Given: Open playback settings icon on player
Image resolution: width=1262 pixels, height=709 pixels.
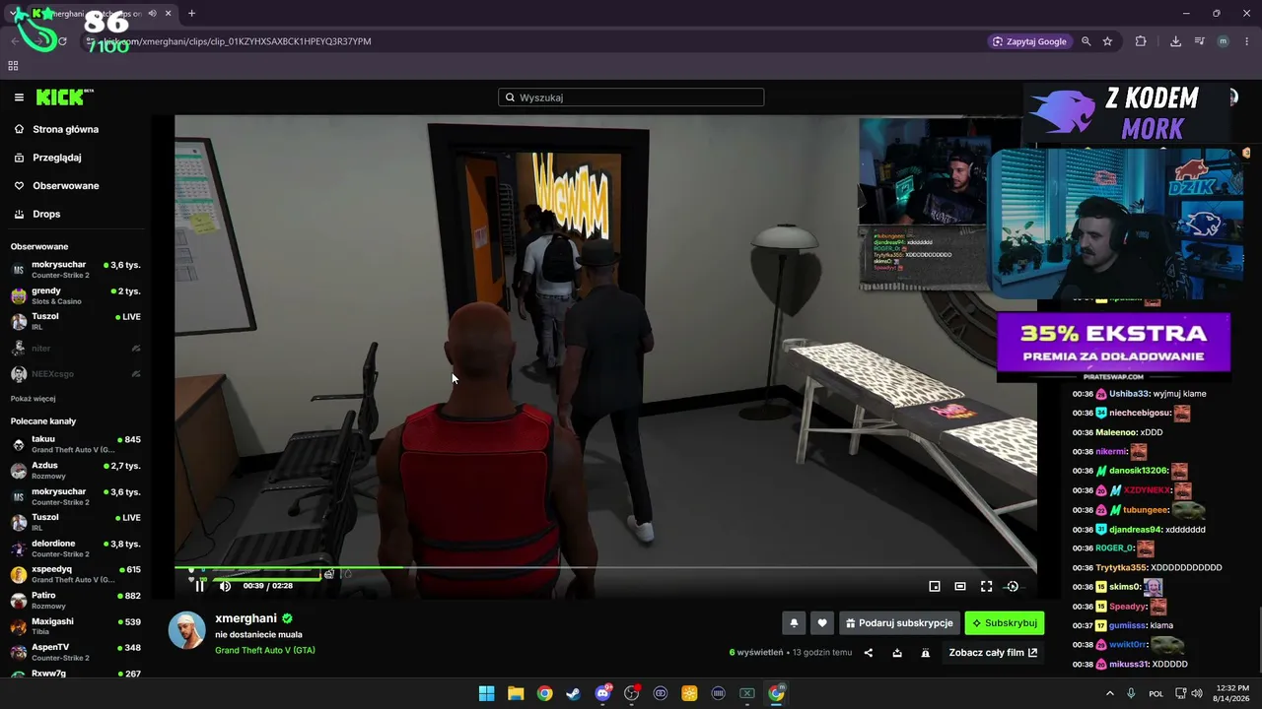Looking at the screenshot, I should pos(1012,586).
